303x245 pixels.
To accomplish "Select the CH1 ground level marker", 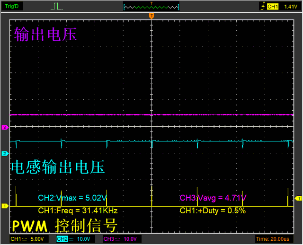I will coord(5,206).
